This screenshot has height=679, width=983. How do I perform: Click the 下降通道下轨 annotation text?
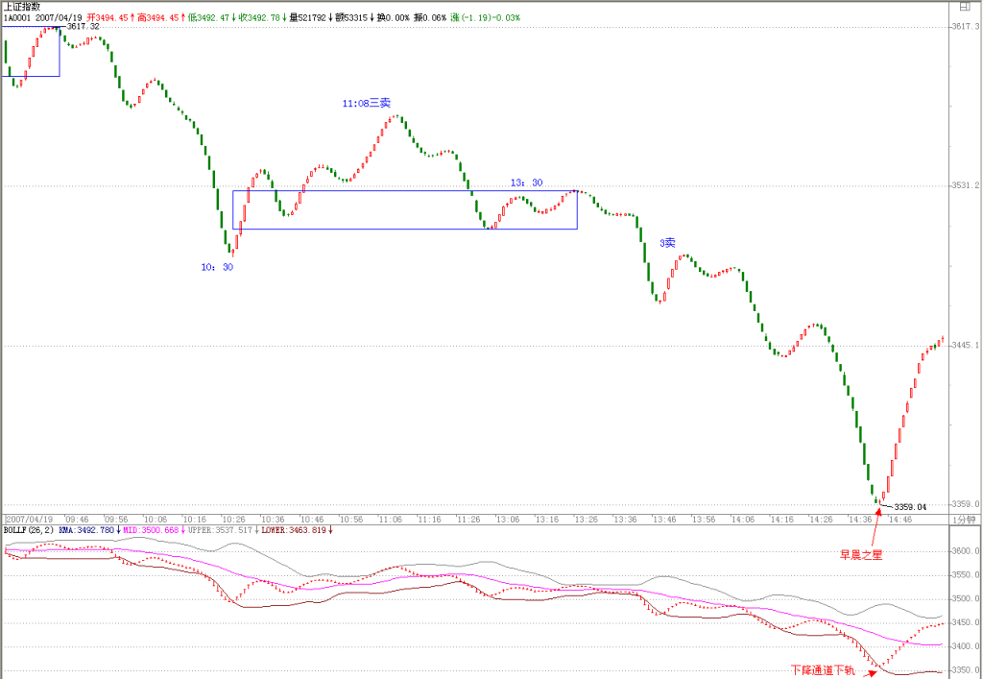(823, 671)
